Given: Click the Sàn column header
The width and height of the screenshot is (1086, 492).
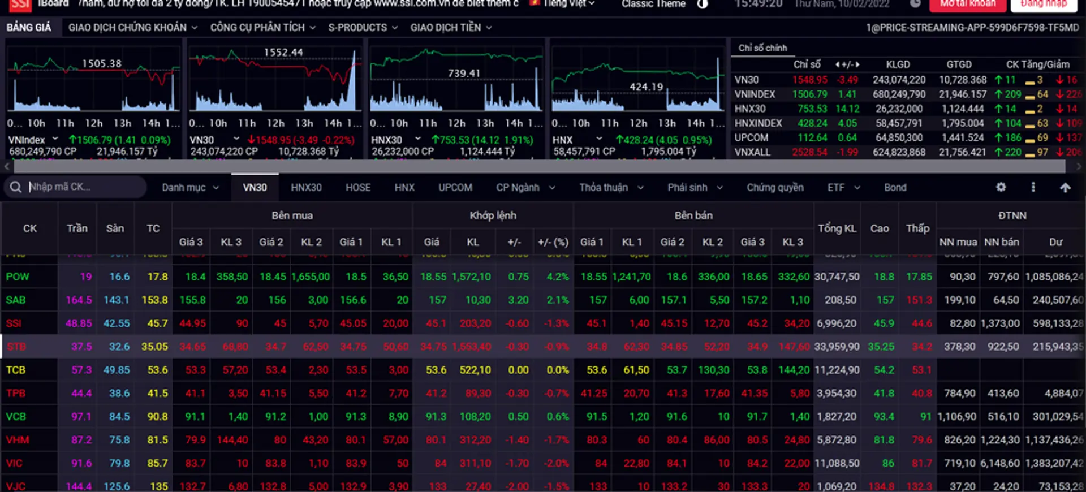Looking at the screenshot, I should [x=115, y=228].
